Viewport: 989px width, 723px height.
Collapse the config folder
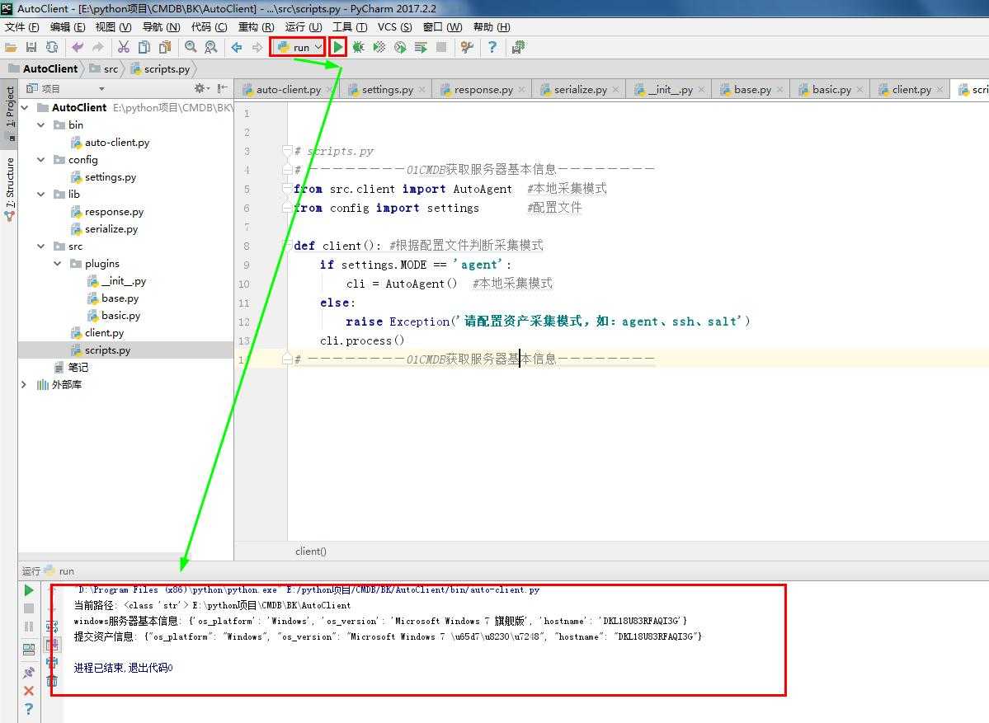41,159
